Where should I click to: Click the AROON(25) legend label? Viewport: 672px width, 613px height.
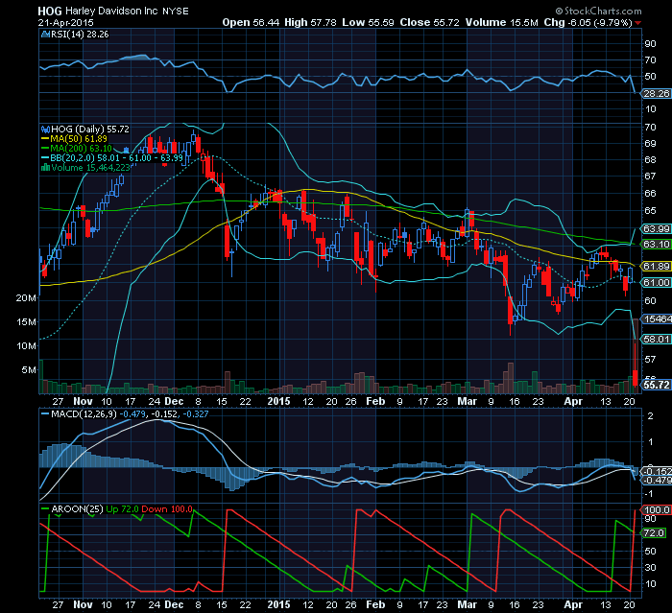point(77,508)
